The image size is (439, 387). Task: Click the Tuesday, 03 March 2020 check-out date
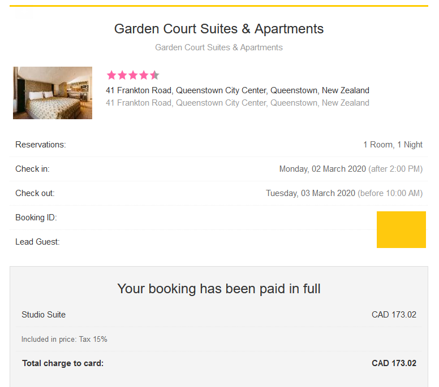click(x=311, y=193)
